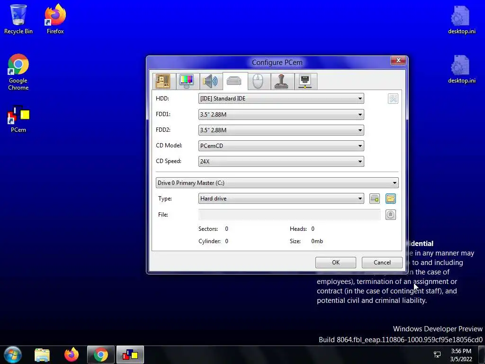Click the Cancel button
Screen dimensions: 485x364
[382, 263]
